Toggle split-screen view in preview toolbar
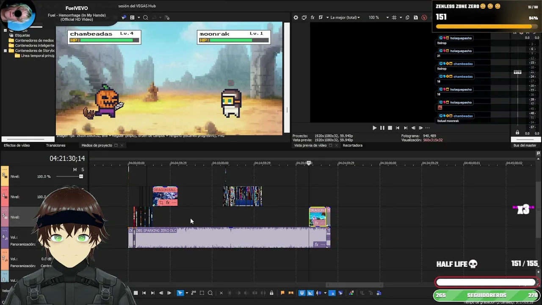 (321, 17)
